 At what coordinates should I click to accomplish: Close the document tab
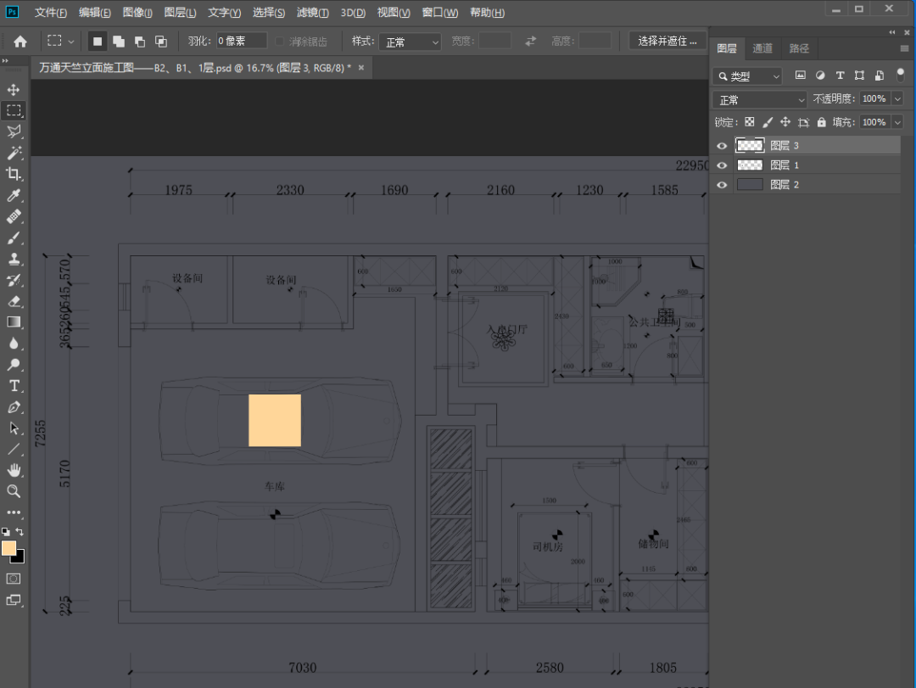click(x=361, y=68)
